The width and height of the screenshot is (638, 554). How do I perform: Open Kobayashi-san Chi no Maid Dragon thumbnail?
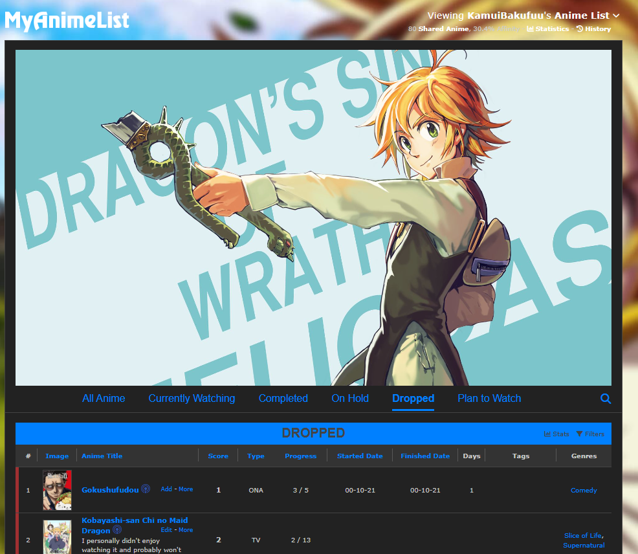58,537
